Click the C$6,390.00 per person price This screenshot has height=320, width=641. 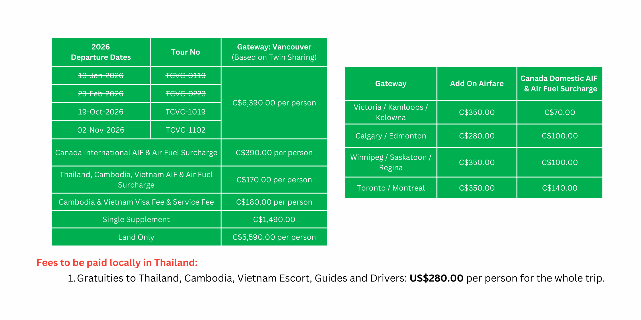(x=274, y=103)
